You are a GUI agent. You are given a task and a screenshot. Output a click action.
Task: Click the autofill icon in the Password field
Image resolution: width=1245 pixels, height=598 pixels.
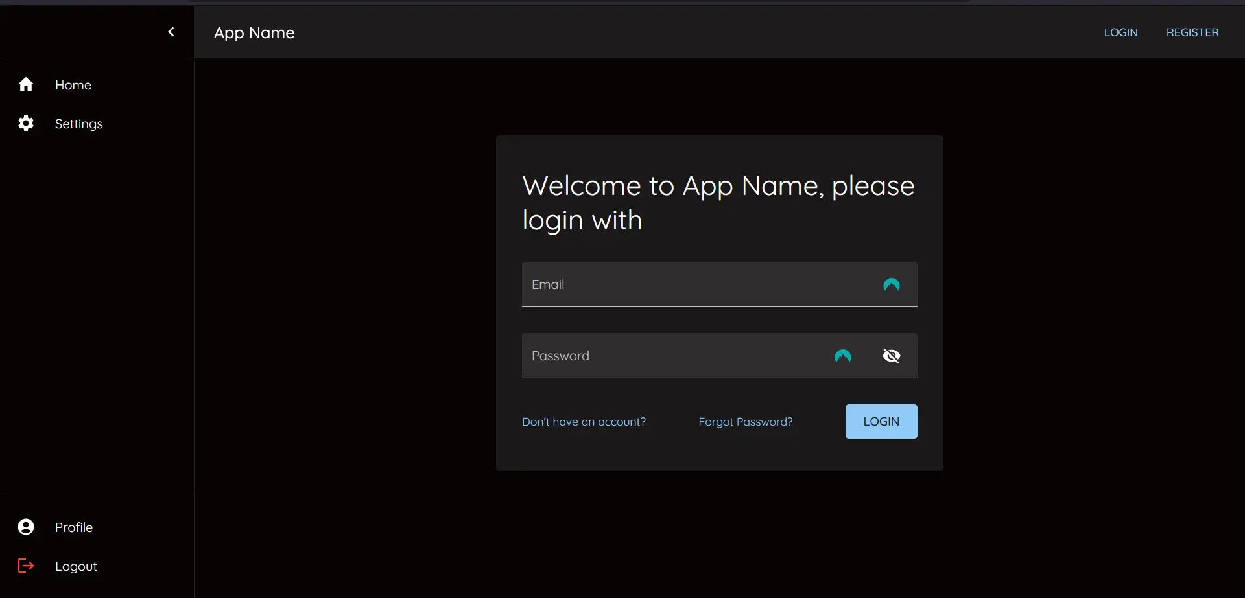843,355
